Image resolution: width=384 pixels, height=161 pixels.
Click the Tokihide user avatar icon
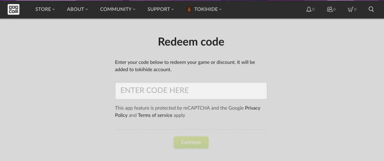click(x=189, y=9)
